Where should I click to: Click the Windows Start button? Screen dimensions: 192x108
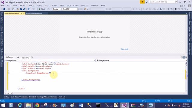[x=3, y=105]
